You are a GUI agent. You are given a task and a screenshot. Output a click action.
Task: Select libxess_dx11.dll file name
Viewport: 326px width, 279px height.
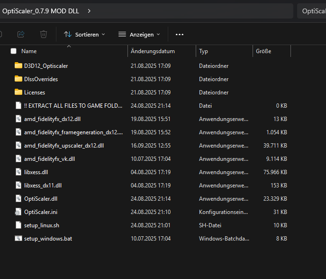pyautogui.click(x=43, y=186)
